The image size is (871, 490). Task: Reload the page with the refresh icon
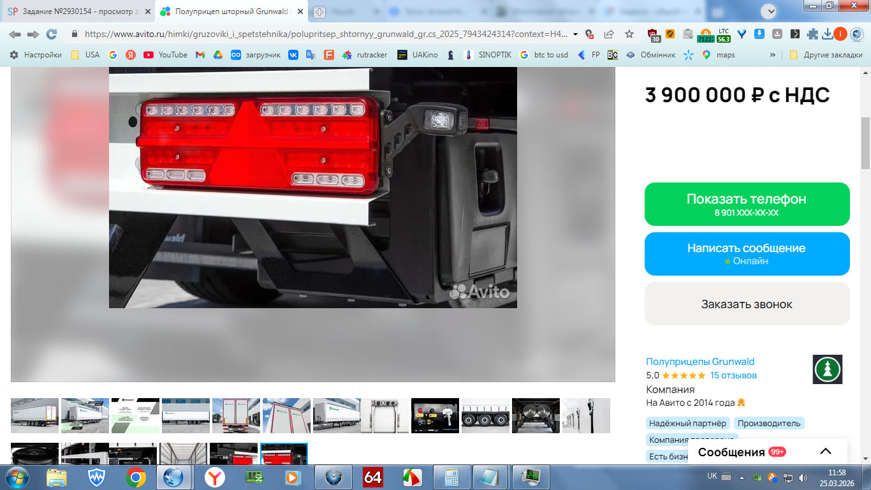[x=52, y=34]
